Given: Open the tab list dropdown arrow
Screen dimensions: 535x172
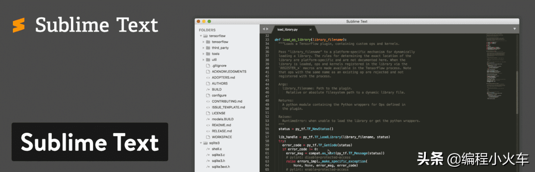Looking at the screenshot, I should [514, 29].
